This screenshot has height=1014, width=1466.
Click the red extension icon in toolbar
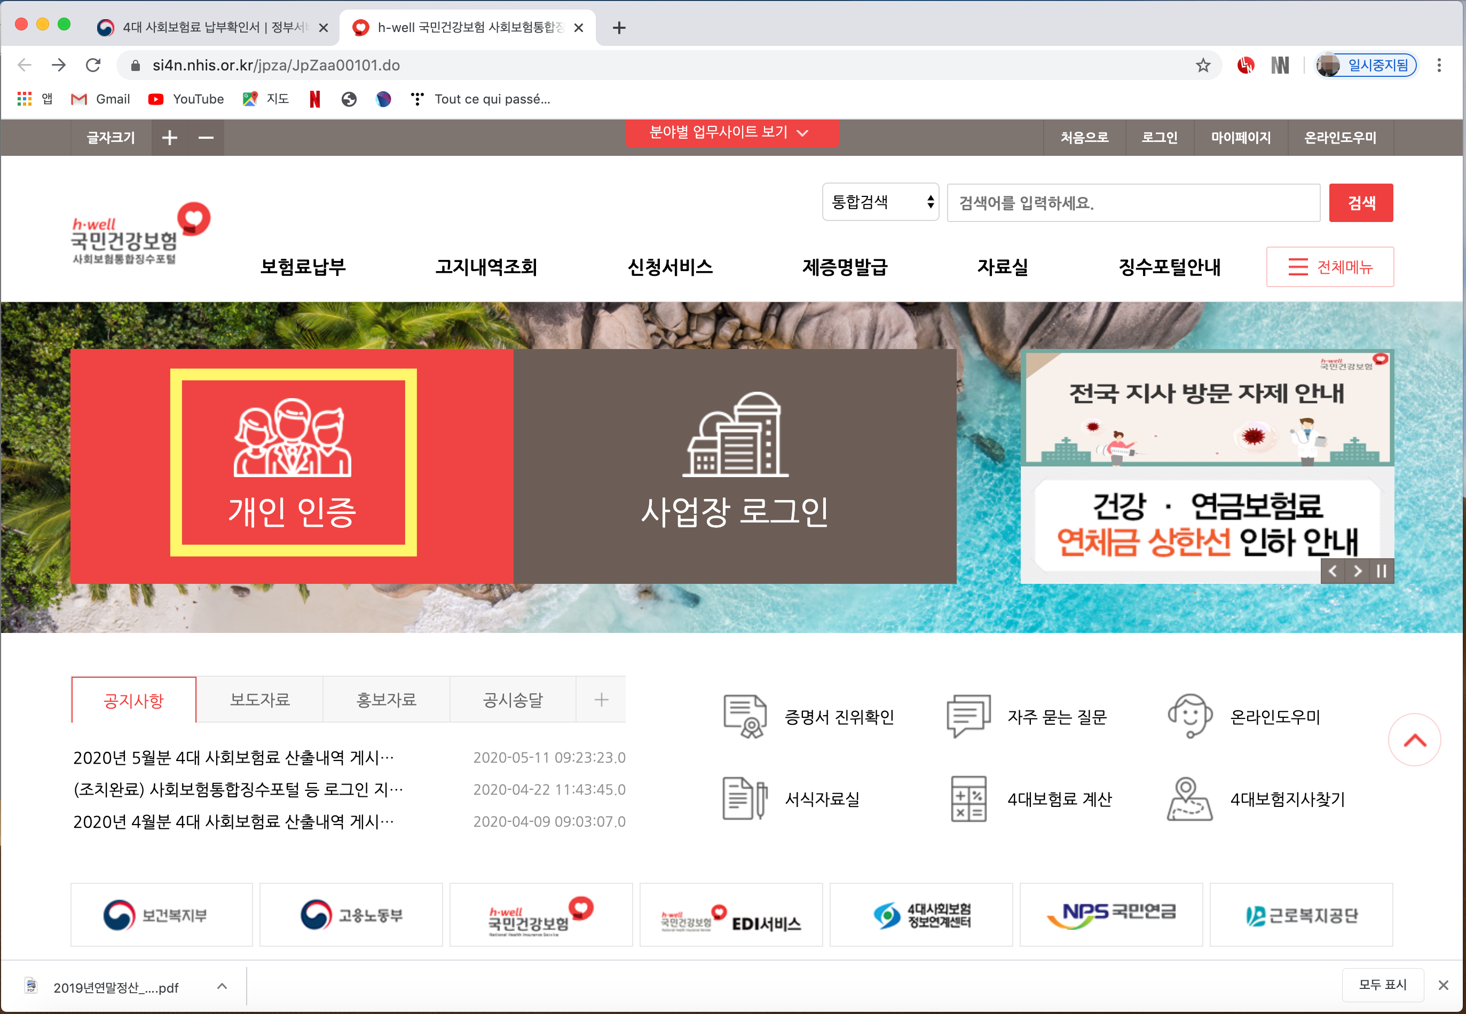[1246, 65]
